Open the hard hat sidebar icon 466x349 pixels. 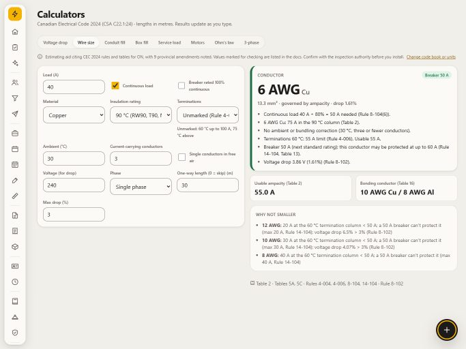(15, 317)
